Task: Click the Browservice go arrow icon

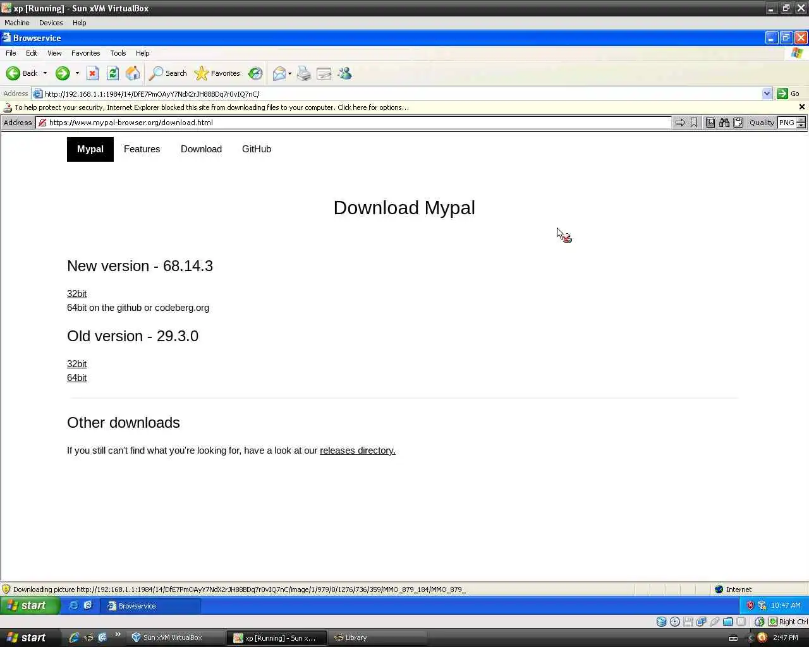Action: pyautogui.click(x=680, y=123)
